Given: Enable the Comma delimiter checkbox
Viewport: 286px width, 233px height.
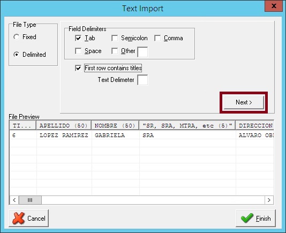Looking at the screenshot, I should click(x=157, y=38).
